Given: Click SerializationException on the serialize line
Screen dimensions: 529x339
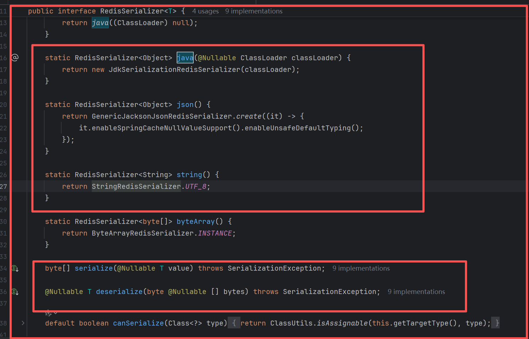Looking at the screenshot, I should coord(274,269).
